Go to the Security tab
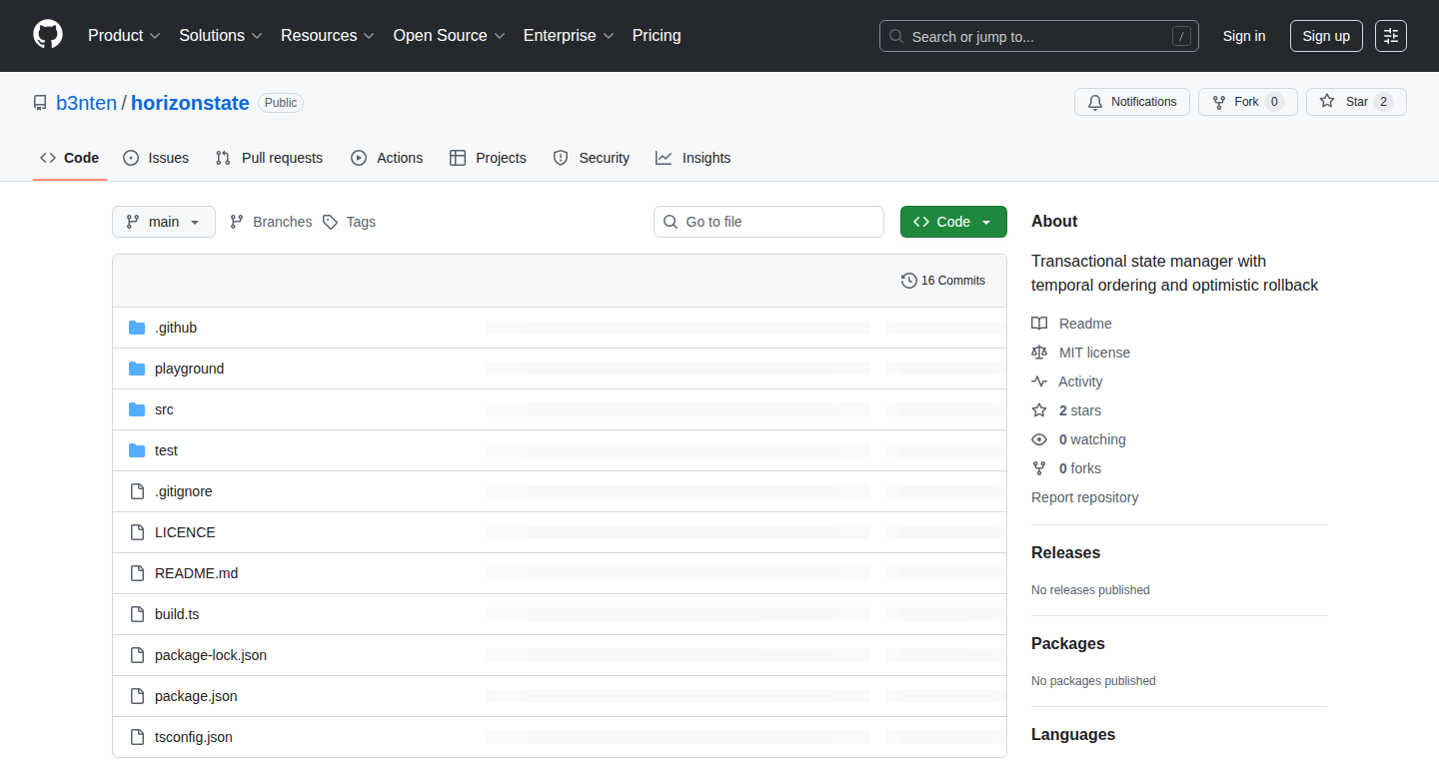 click(x=592, y=158)
